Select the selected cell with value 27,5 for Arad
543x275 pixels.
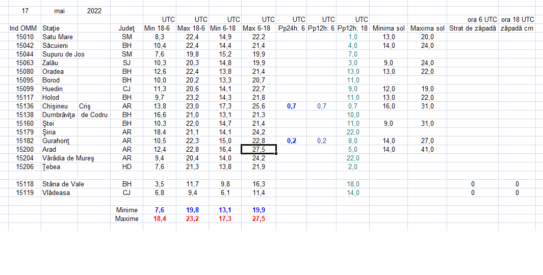258,149
